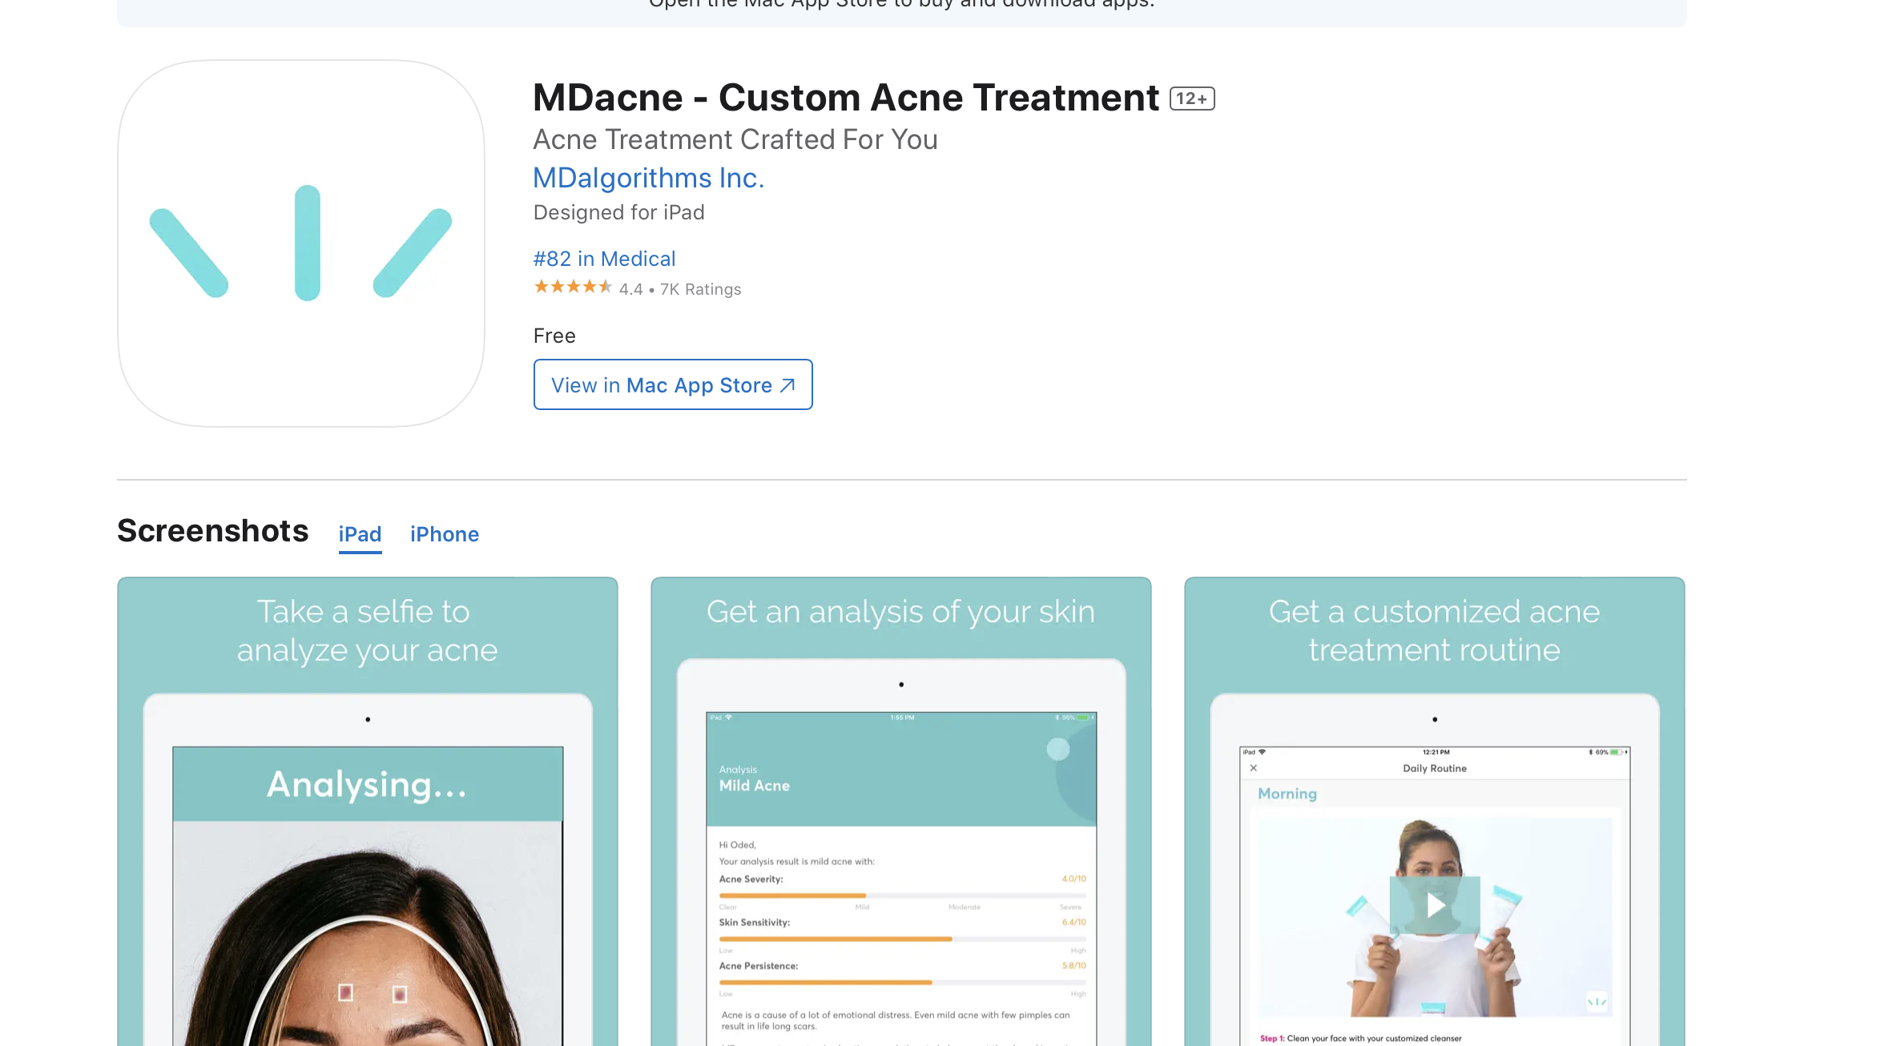Switch to the iPhone screenshots tab
Image resolution: width=1881 pixels, height=1046 pixels.
point(445,534)
